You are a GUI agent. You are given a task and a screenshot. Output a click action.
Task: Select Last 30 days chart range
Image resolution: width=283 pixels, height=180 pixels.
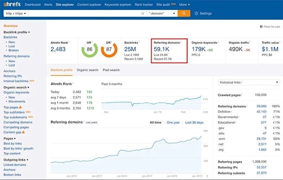(x=194, y=123)
